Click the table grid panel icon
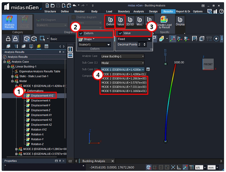This screenshot has width=226, height=172. tap(46, 46)
